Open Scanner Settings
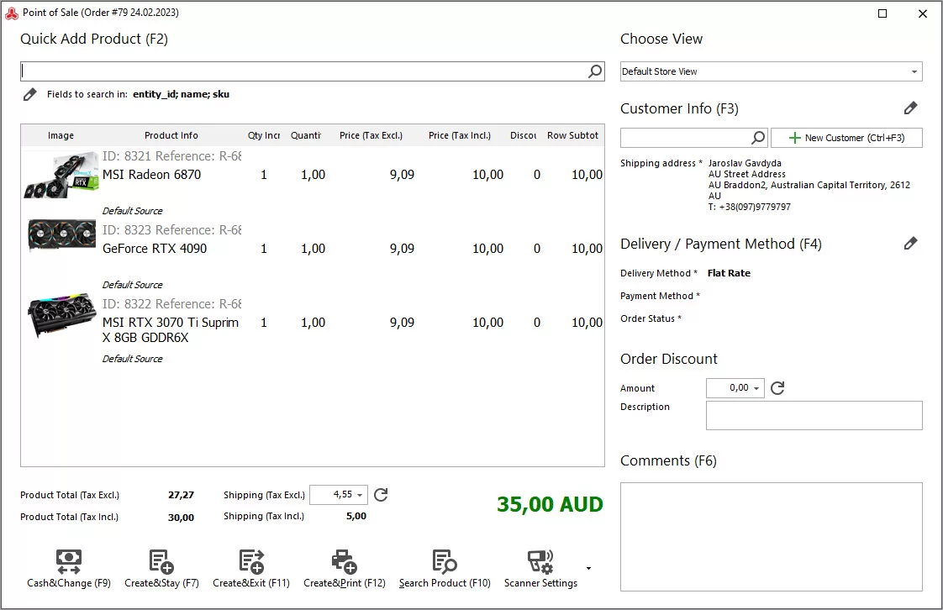This screenshot has height=610, width=943. tap(540, 569)
